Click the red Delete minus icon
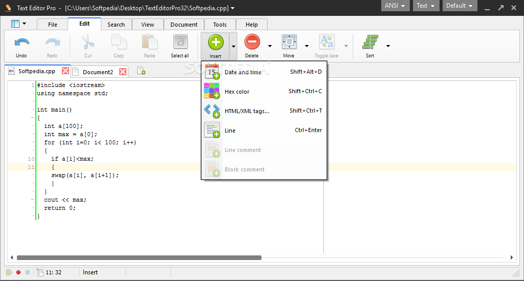The image size is (524, 281). (x=252, y=42)
